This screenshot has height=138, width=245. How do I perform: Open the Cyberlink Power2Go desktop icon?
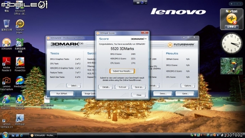[x=20, y=64]
